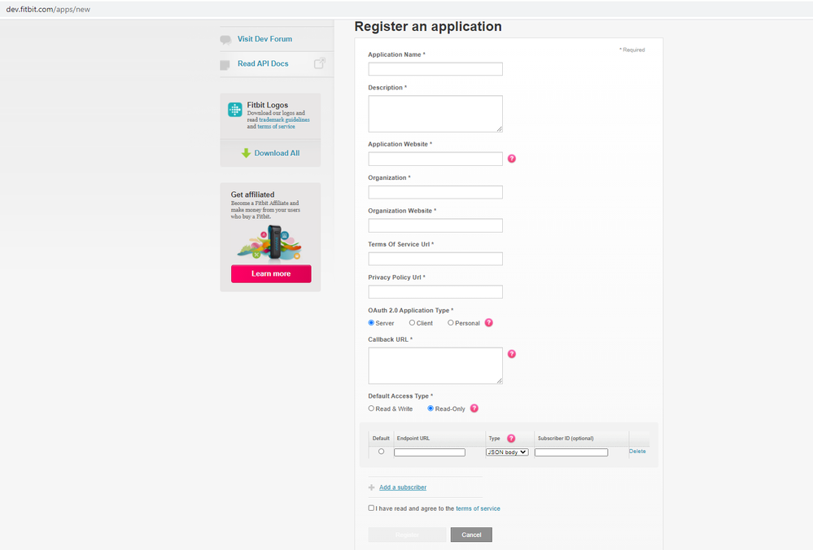Click the Callback URL help icon

click(x=512, y=354)
